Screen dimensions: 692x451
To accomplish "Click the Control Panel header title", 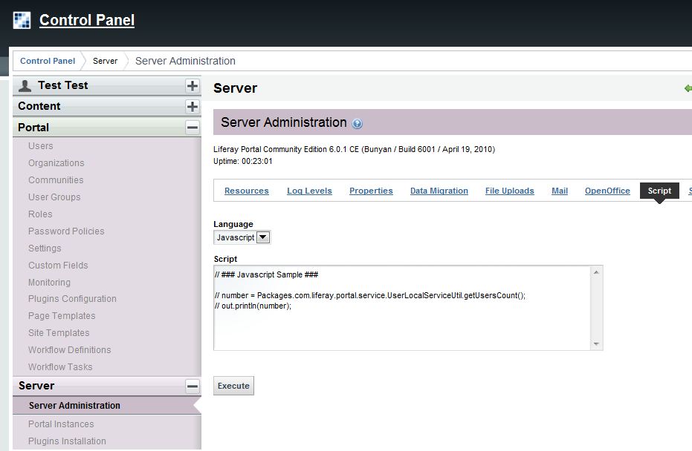I will pyautogui.click(x=87, y=20).
